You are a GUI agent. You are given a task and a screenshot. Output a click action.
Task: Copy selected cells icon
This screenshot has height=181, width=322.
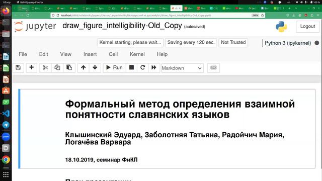[x=57, y=67]
